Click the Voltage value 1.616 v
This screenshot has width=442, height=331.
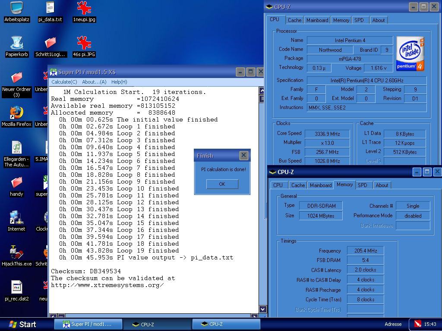[x=379, y=68]
